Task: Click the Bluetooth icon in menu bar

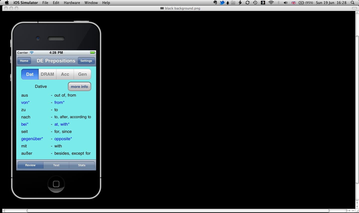Action: 278,3
